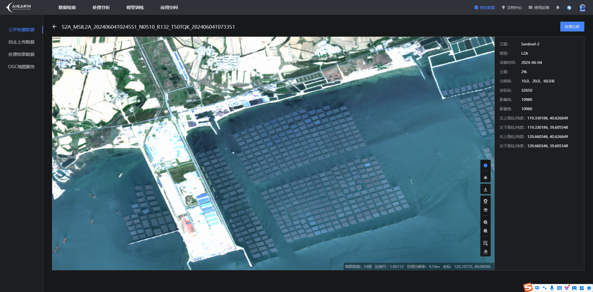
Task: Open 文档中心 link
Action: [x=512, y=7]
